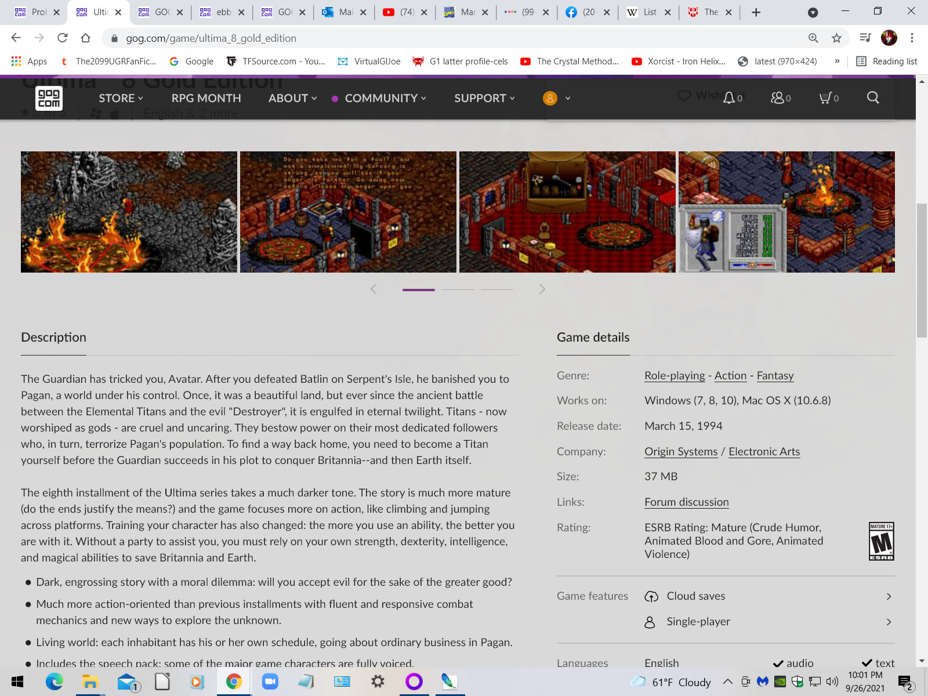Click the zoom magnifier in address bar

coord(813,38)
